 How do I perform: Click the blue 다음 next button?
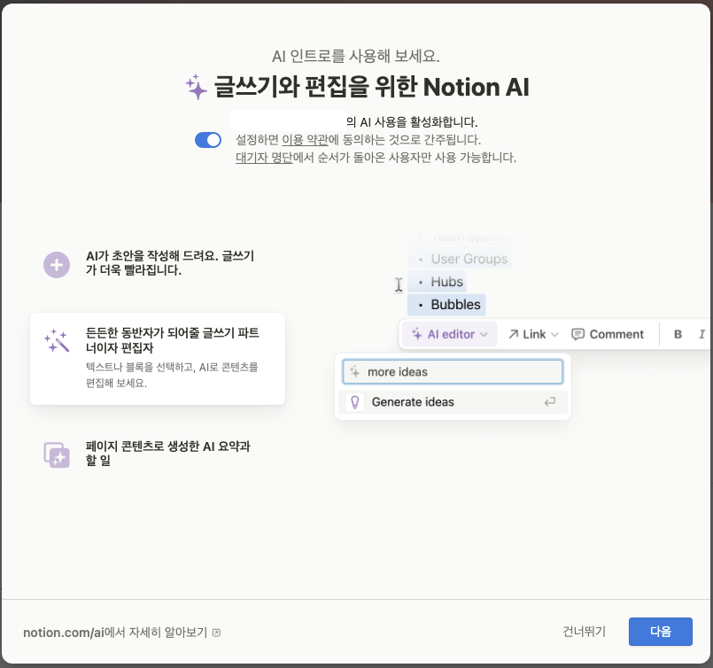660,631
